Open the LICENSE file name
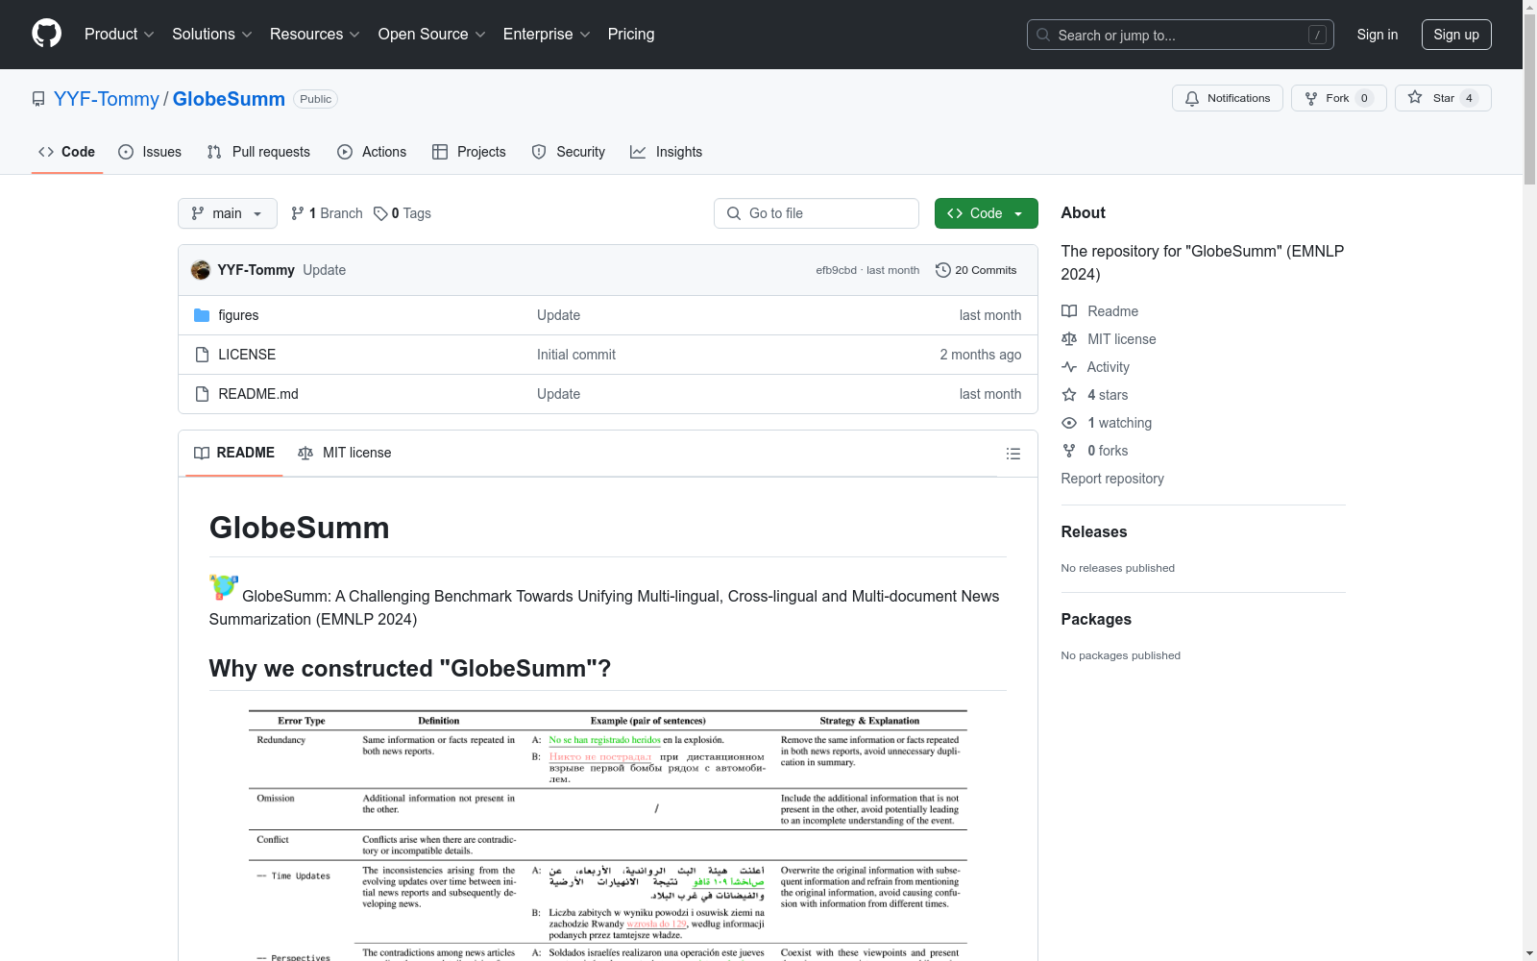The height and width of the screenshot is (961, 1537). pyautogui.click(x=247, y=355)
